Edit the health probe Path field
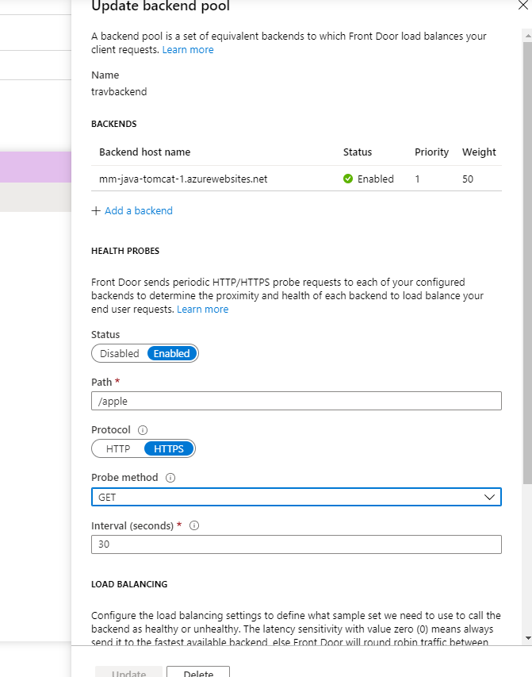This screenshot has width=532, height=677. click(296, 400)
